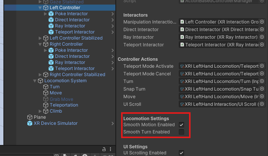268x156 pixels.
Task: Open object picker for Teleport Mode Cancel
Action: (262, 74)
